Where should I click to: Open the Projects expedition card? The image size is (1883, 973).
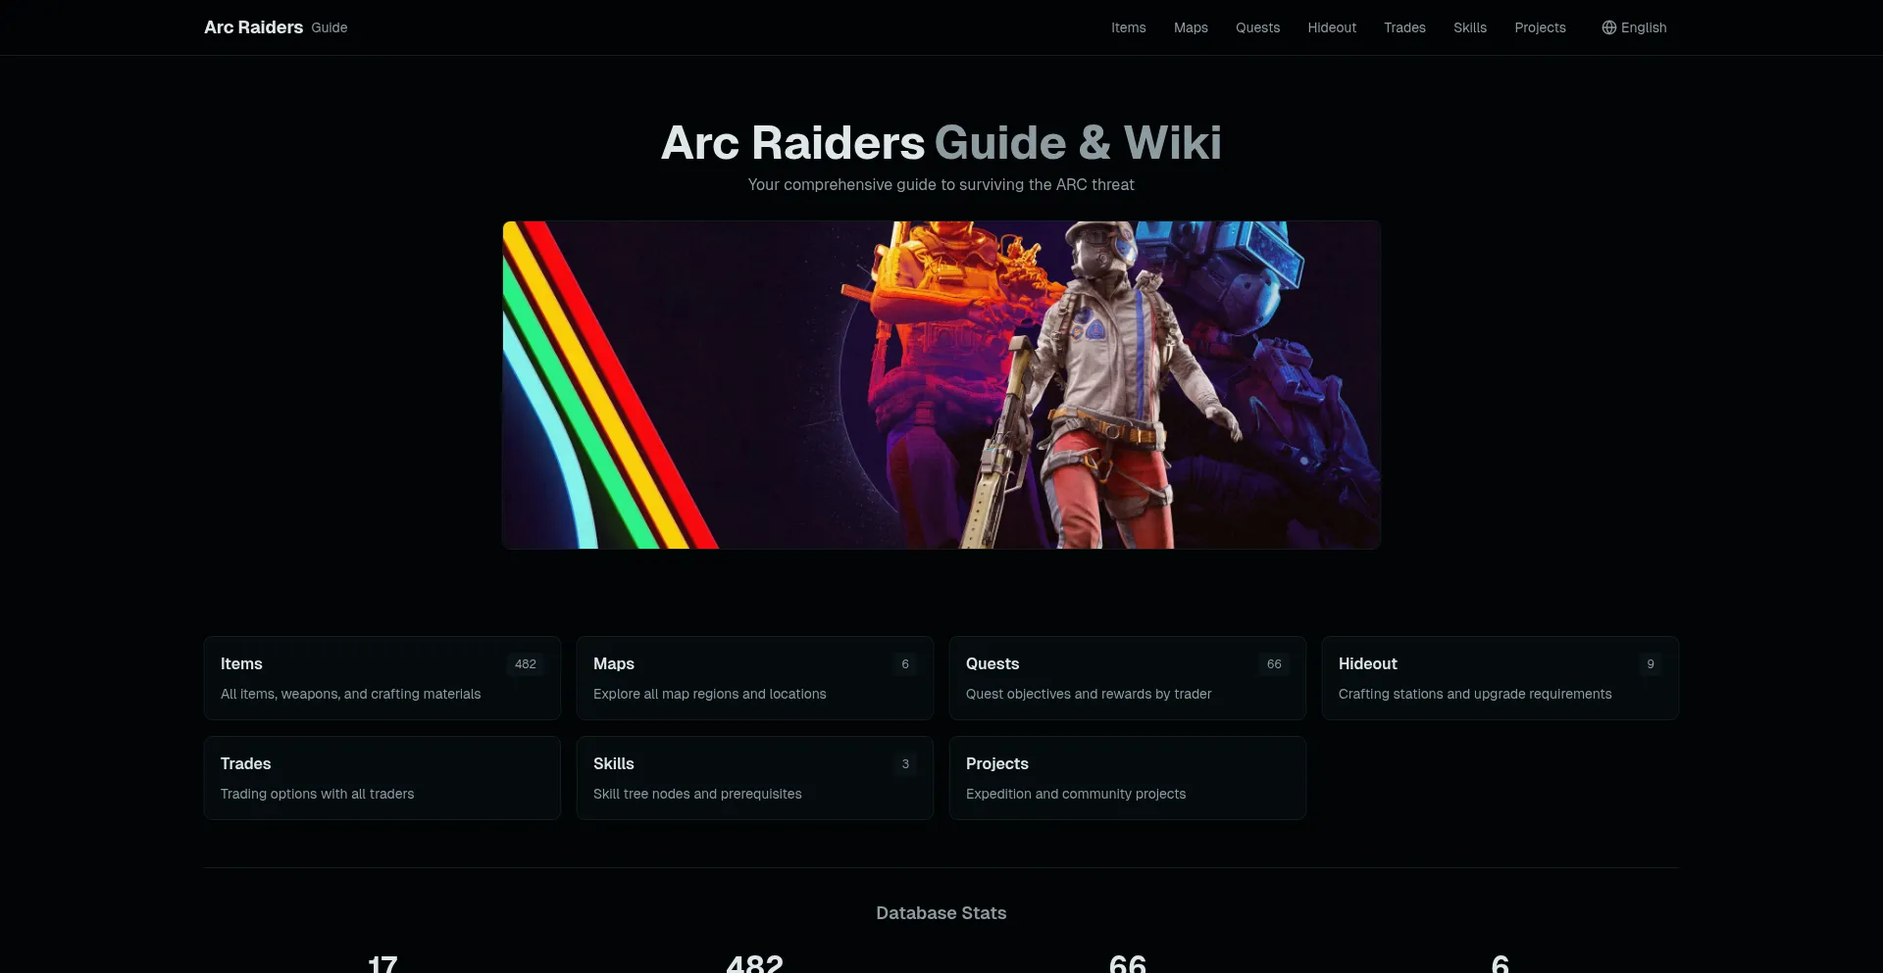(x=1127, y=777)
